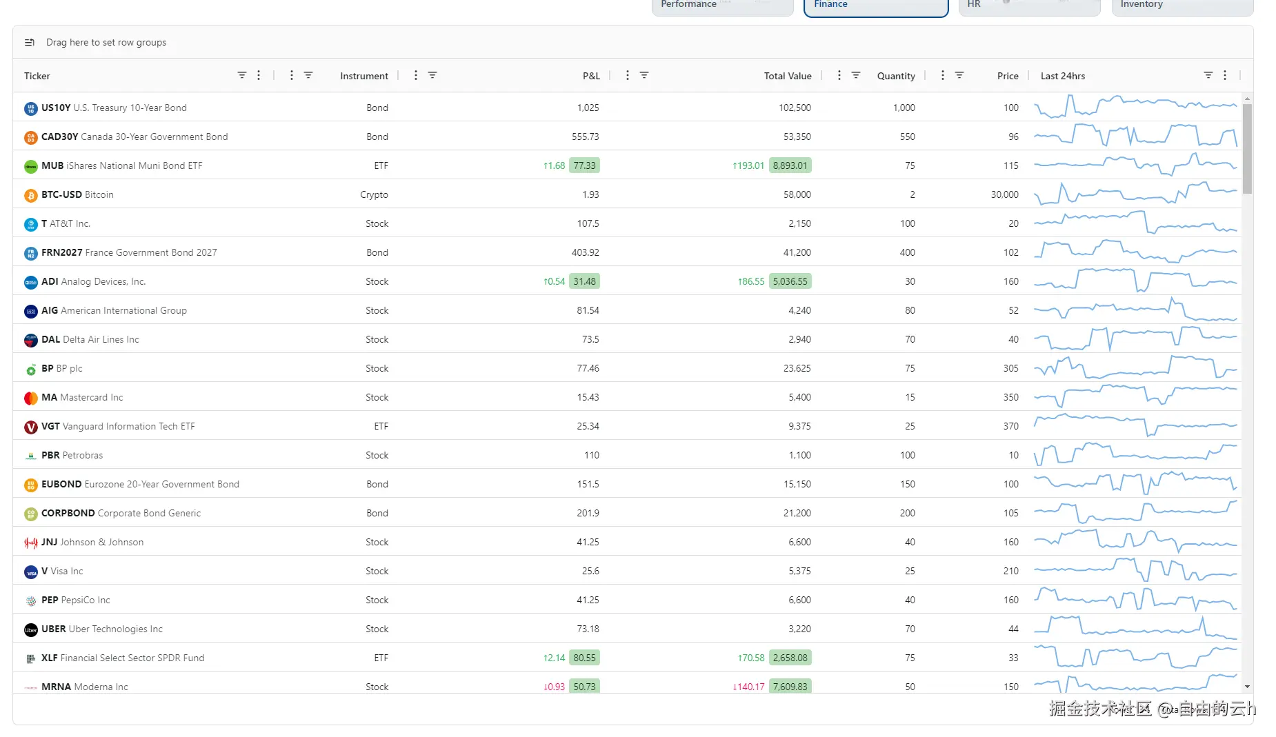Open the P&L column filter
This screenshot has width=1276, height=737.
pos(432,75)
